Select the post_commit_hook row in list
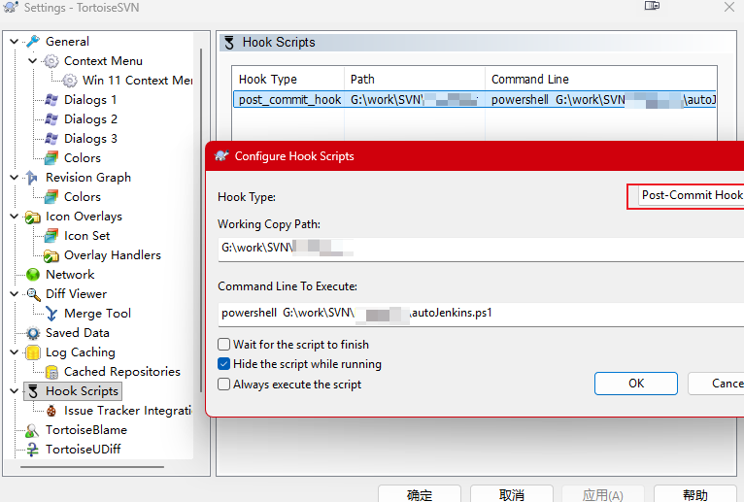Image resolution: width=744 pixels, height=502 pixels. tap(289, 100)
